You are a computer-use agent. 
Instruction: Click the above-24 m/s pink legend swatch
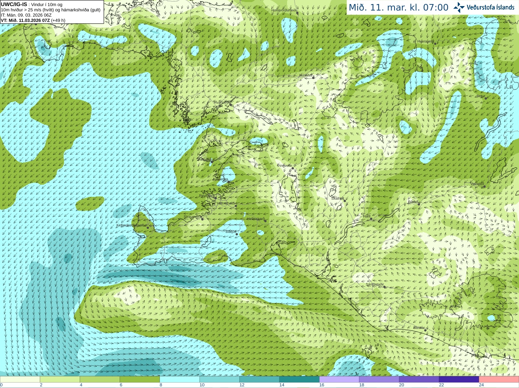coord(499,379)
